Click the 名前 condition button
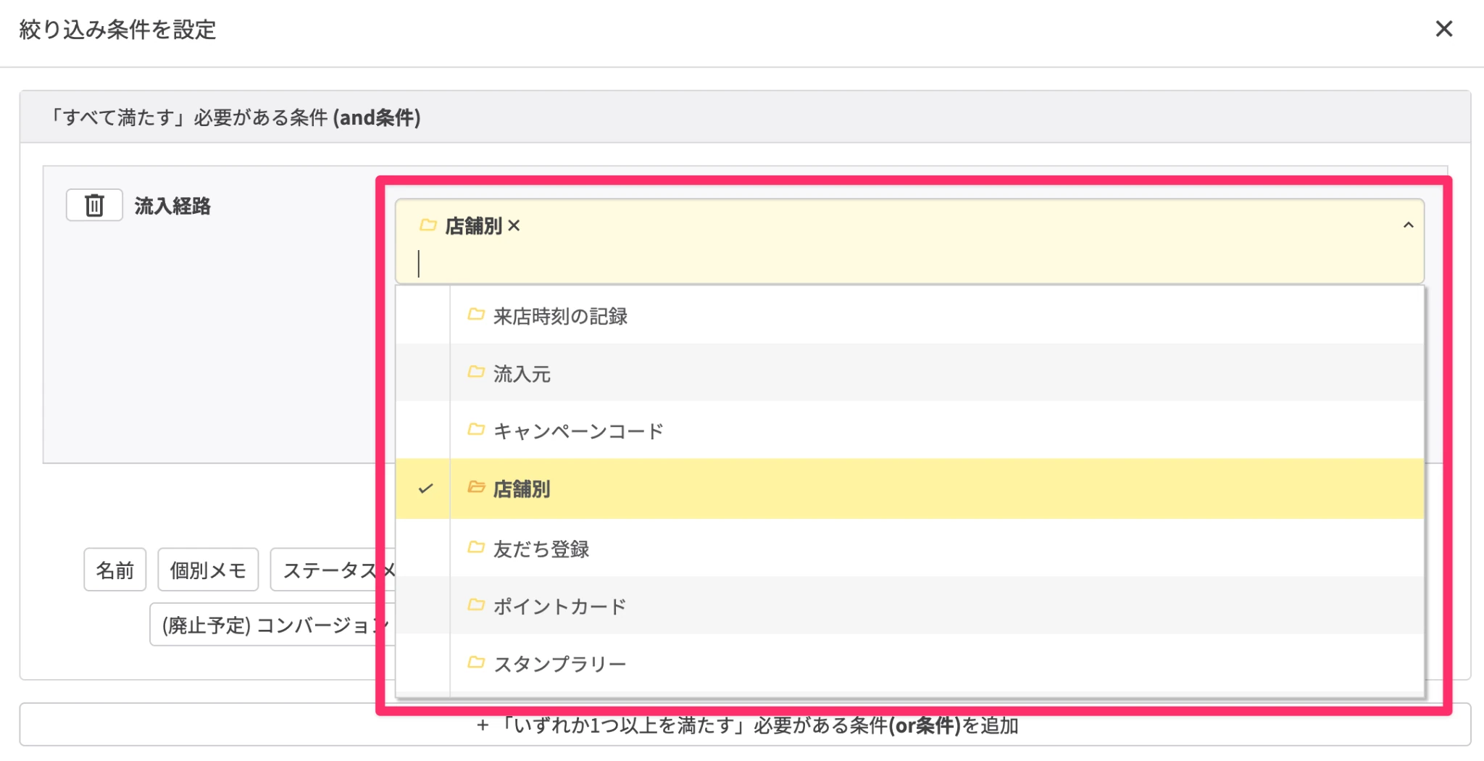 [115, 570]
